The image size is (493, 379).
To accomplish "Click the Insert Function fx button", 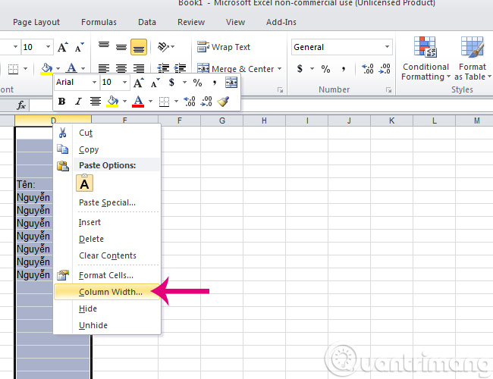I will (21, 105).
